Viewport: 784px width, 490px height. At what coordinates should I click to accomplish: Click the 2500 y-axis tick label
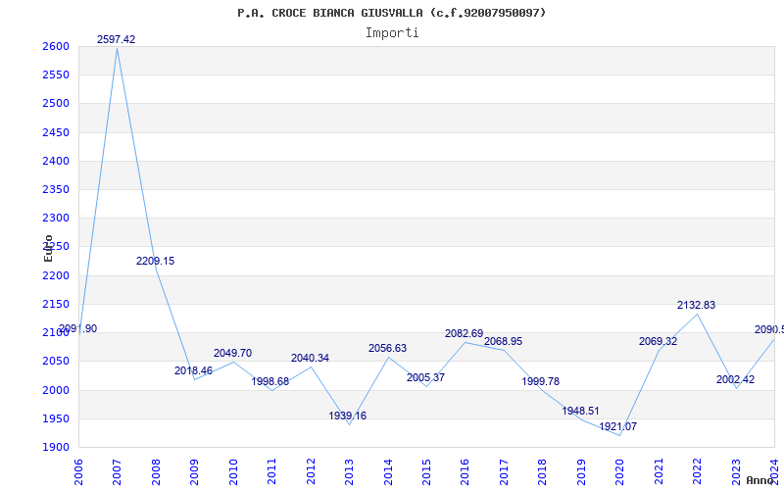56,104
